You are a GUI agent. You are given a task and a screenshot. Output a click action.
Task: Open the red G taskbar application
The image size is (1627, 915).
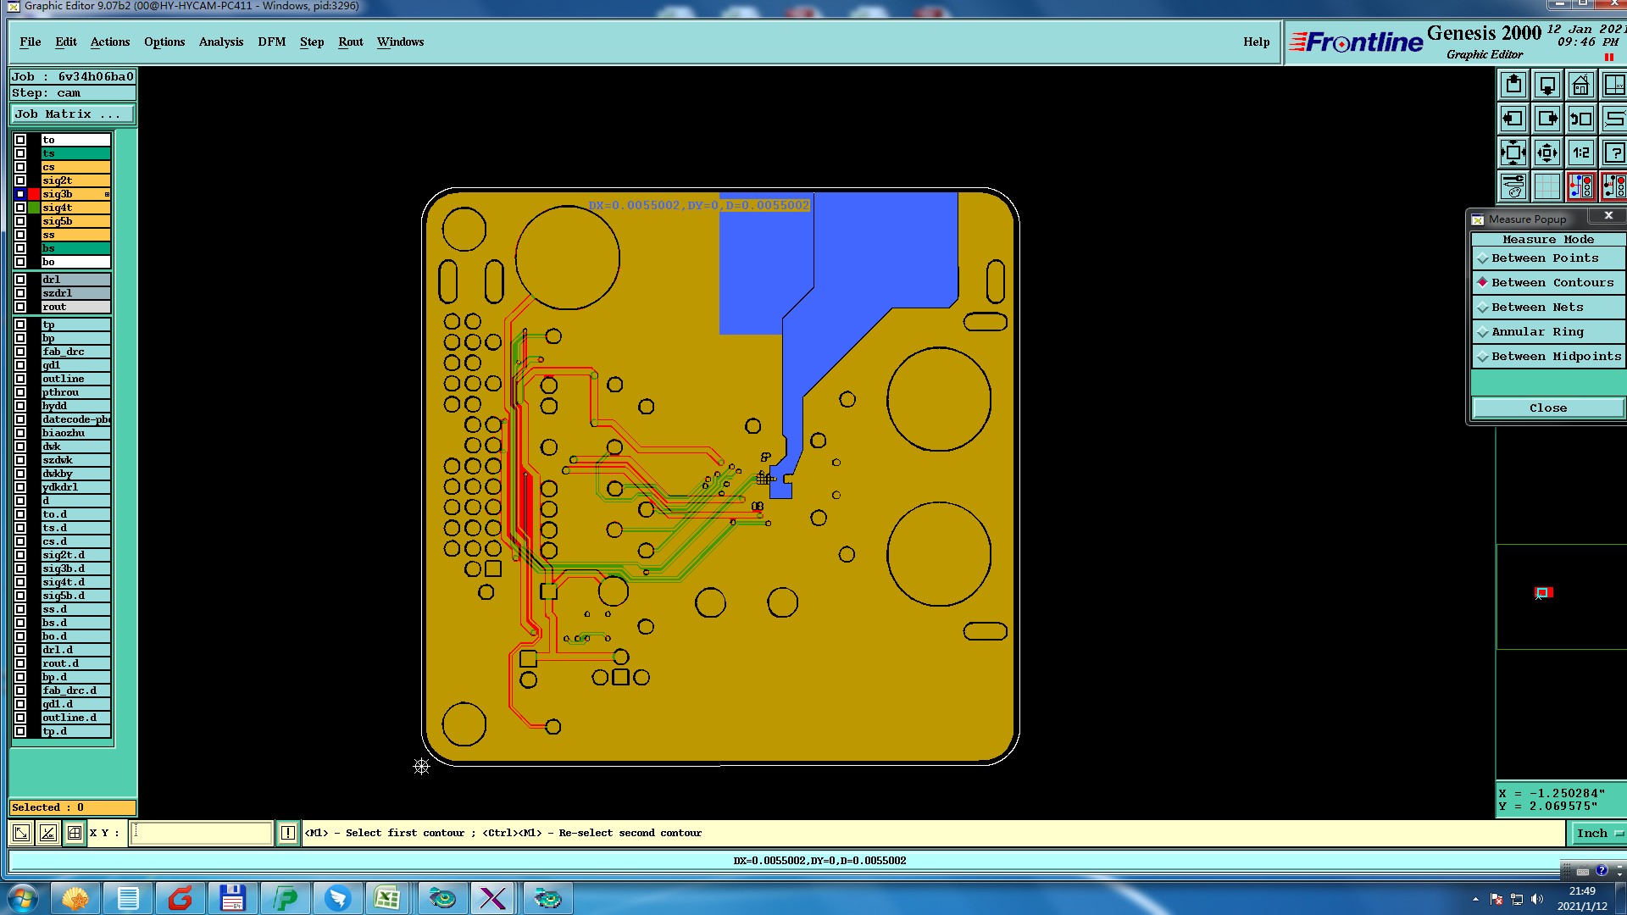coord(180,898)
